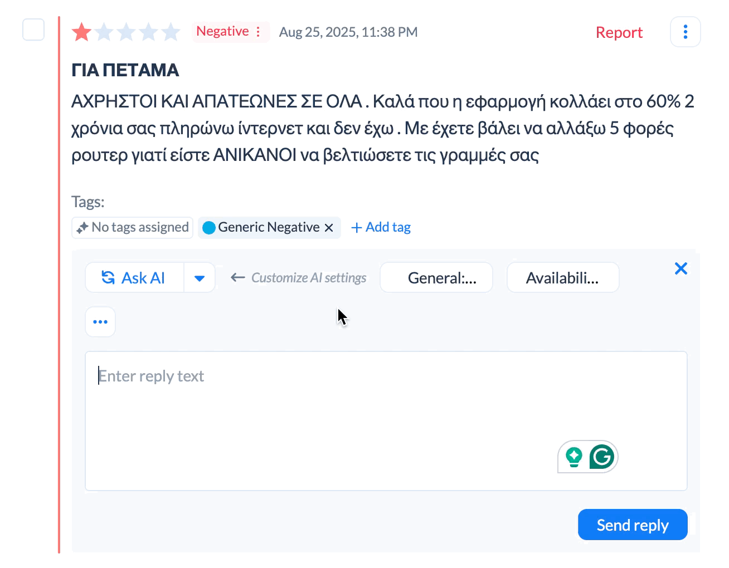Show more reply templates with ellipsis button
This screenshot has width=729, height=568.
pyautogui.click(x=100, y=322)
